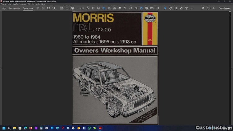Toggle single page view mode
Image resolution: width=233 pixels, height=131 pixels.
tap(141, 8)
